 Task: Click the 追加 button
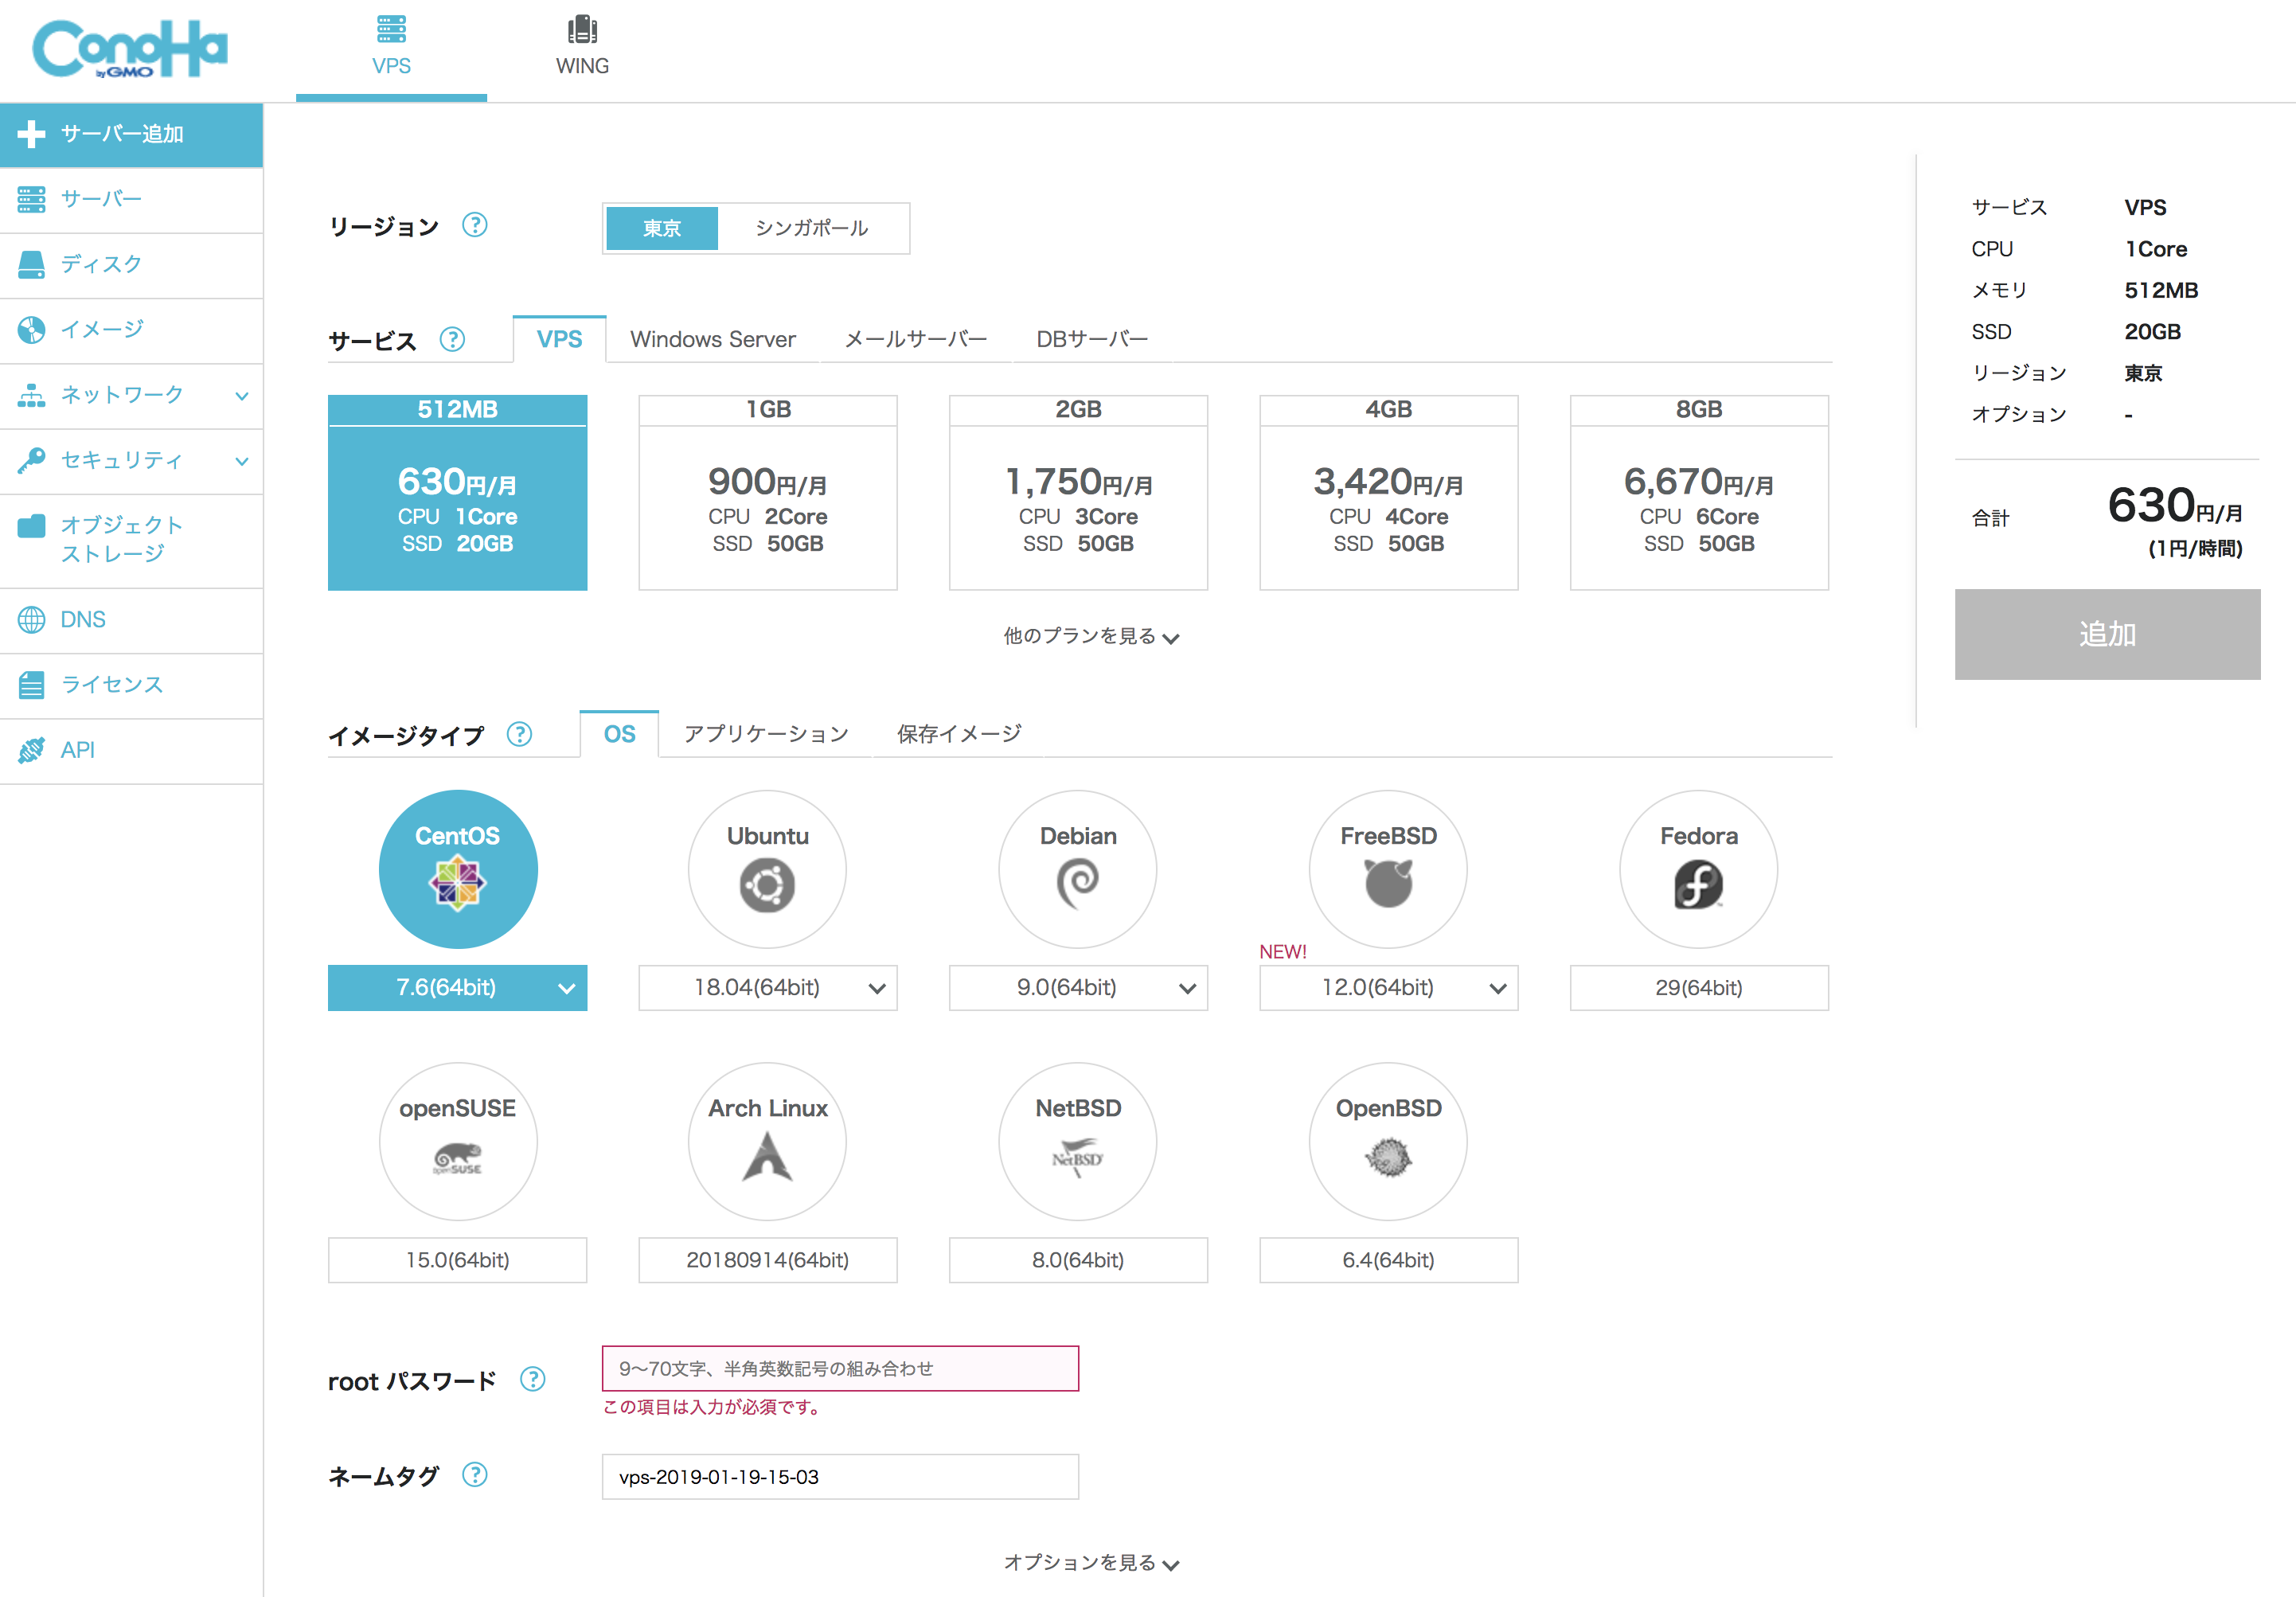[x=2107, y=634]
